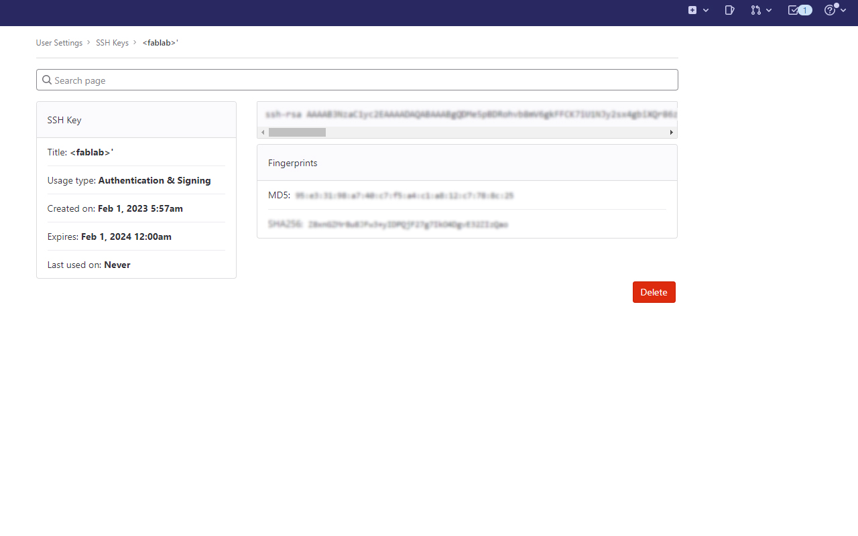
Task: Click the Title: <fablab>' row
Action: (x=136, y=152)
